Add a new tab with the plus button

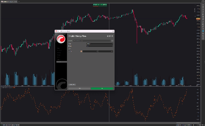(19, 2)
